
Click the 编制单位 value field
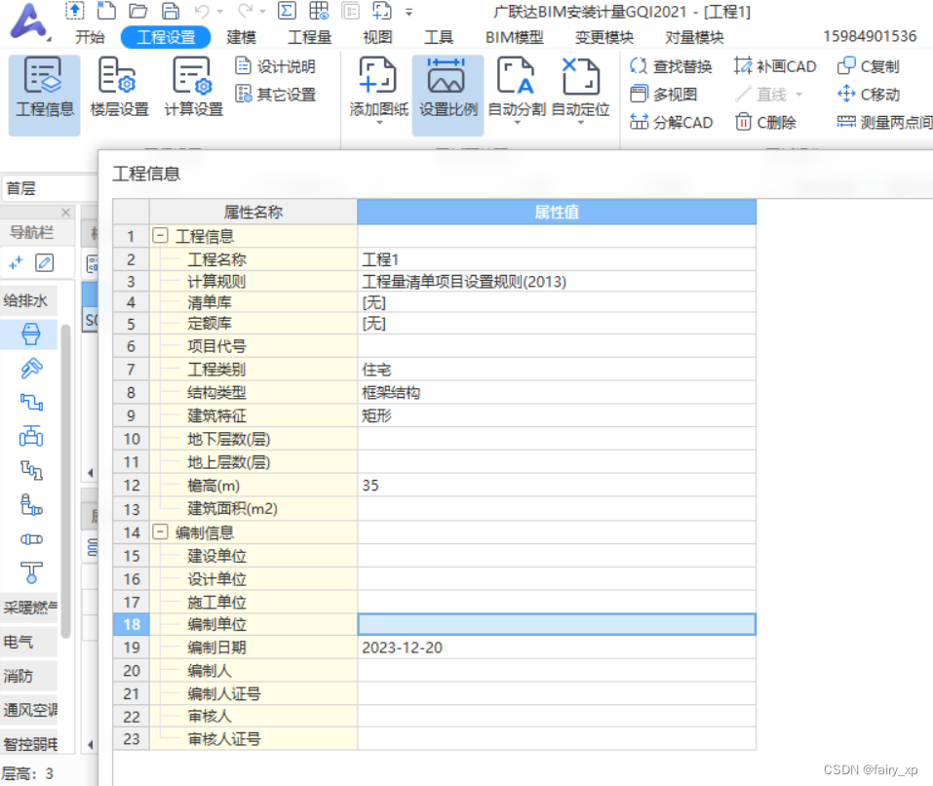click(x=557, y=624)
